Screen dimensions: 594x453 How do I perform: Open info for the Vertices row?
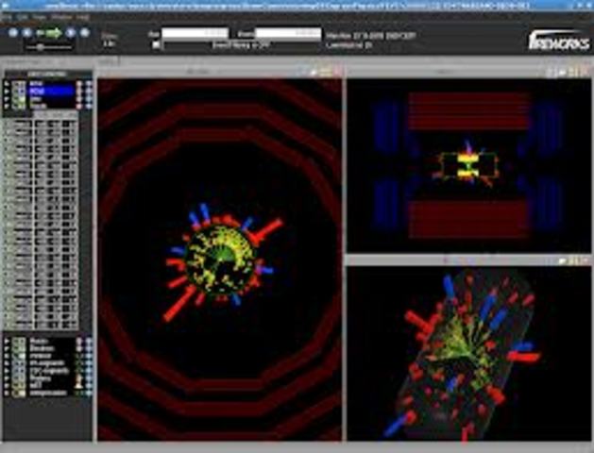88,356
